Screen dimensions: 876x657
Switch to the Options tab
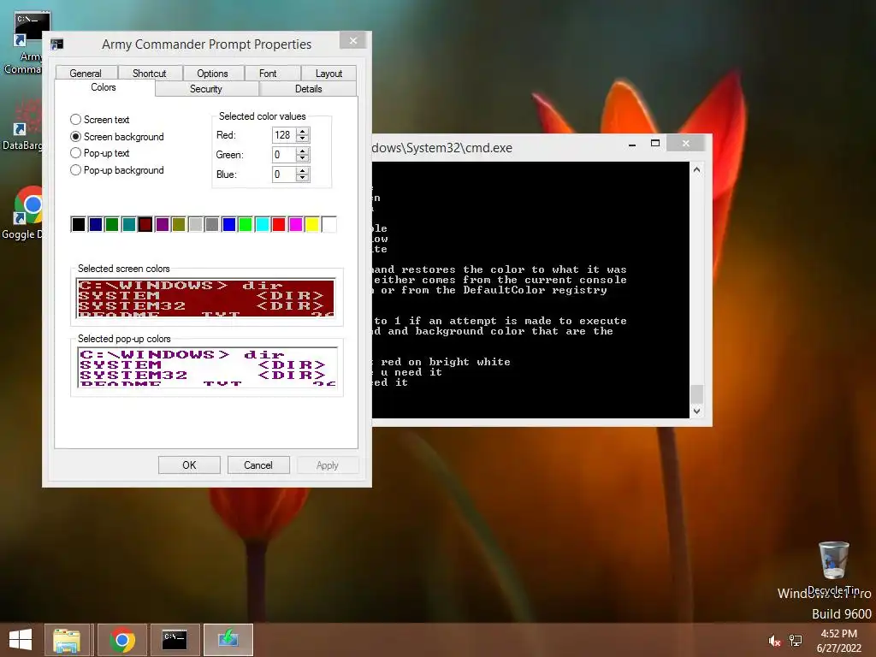click(212, 74)
